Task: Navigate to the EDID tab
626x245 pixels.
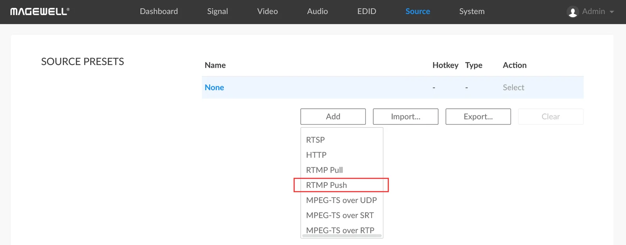Action: pyautogui.click(x=367, y=11)
